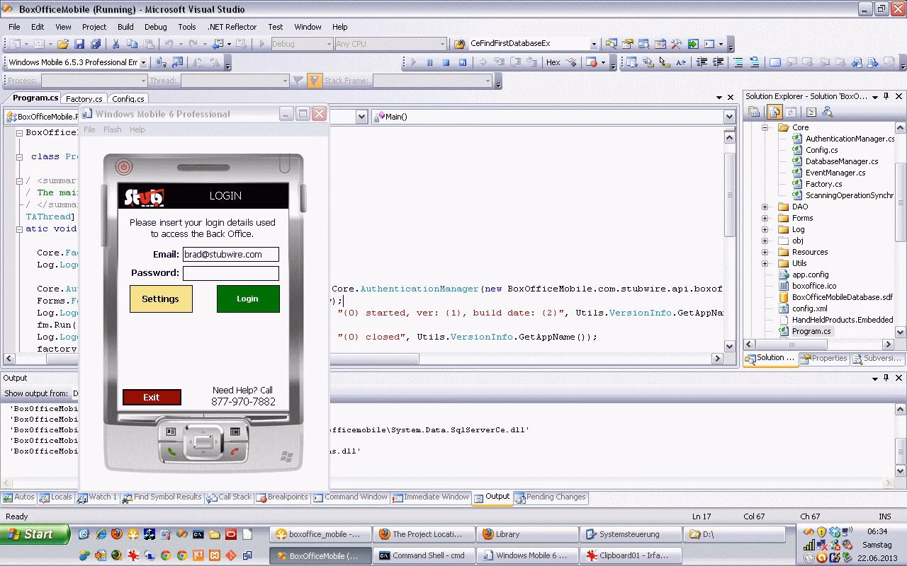Stop debugging with the square Stop icon
The height and width of the screenshot is (566, 907).
446,62
